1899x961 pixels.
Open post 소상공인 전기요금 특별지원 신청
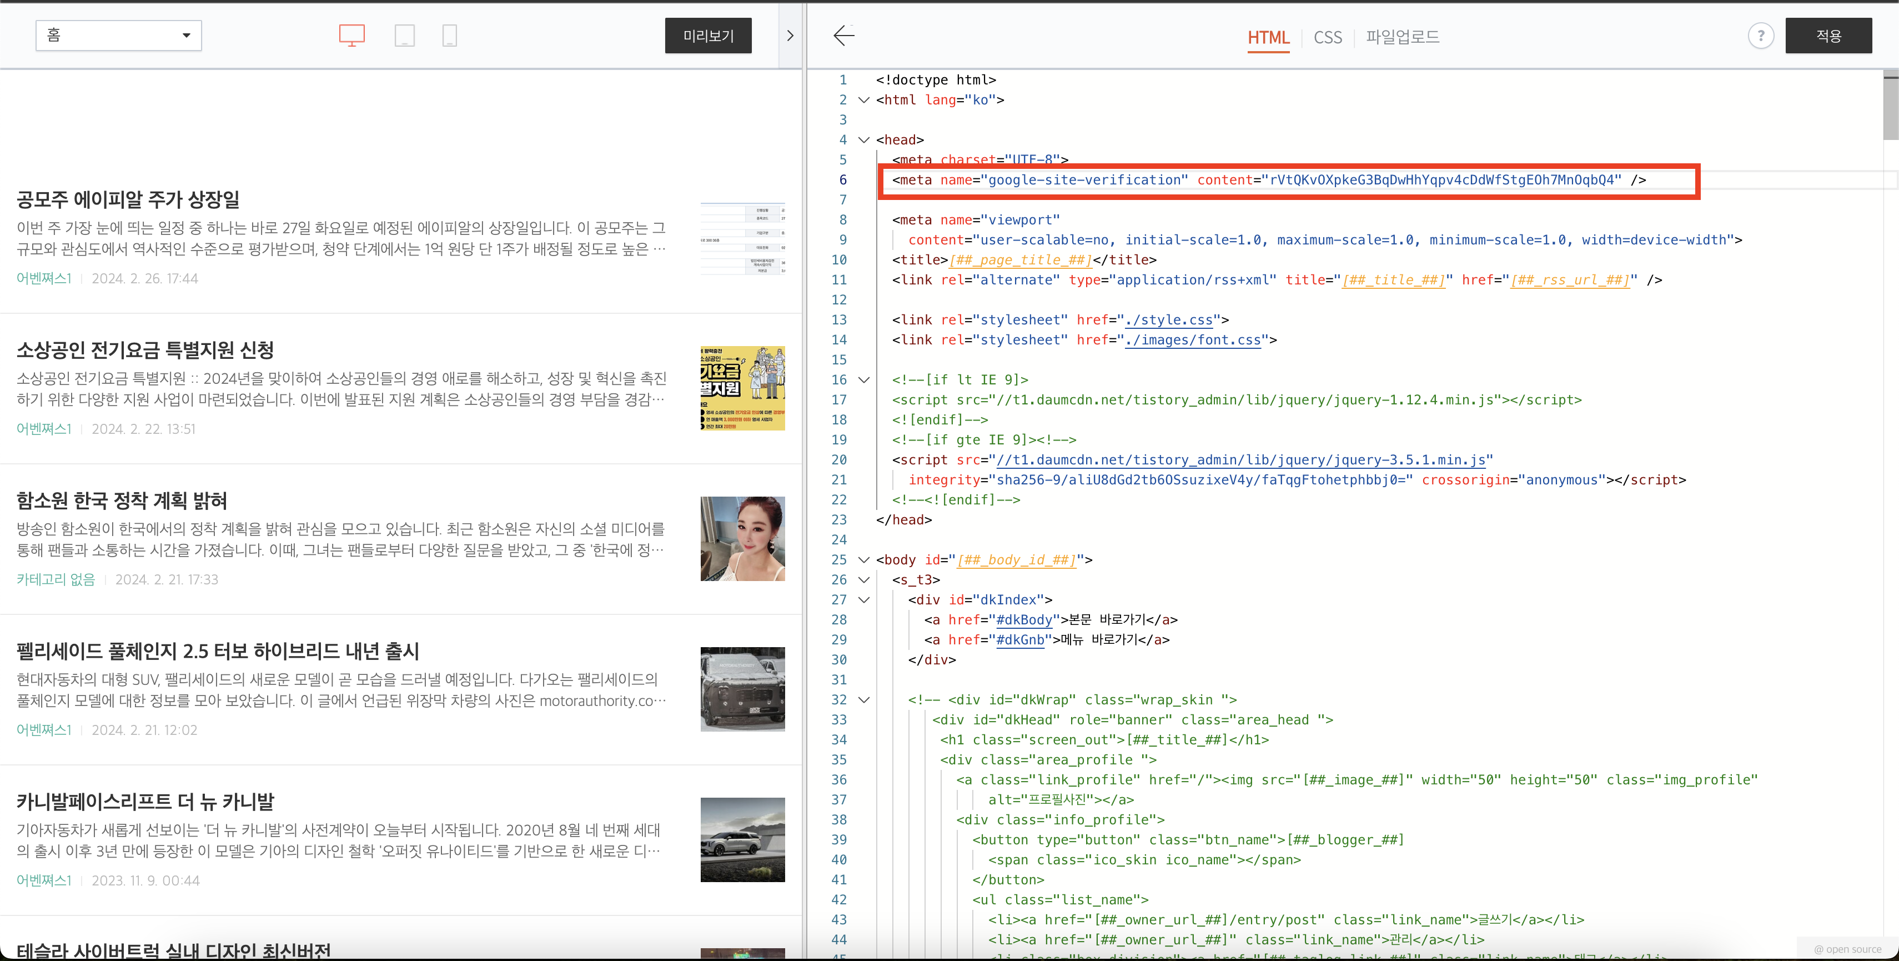(145, 349)
